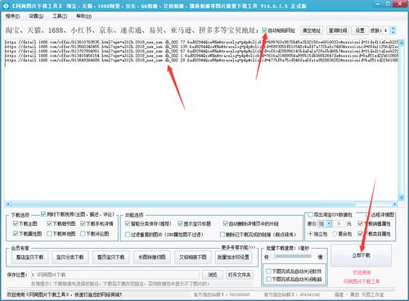Screen dimensions: 409x301
Task: Toggle 下载手机详情 checkbox
Action: 83,224
